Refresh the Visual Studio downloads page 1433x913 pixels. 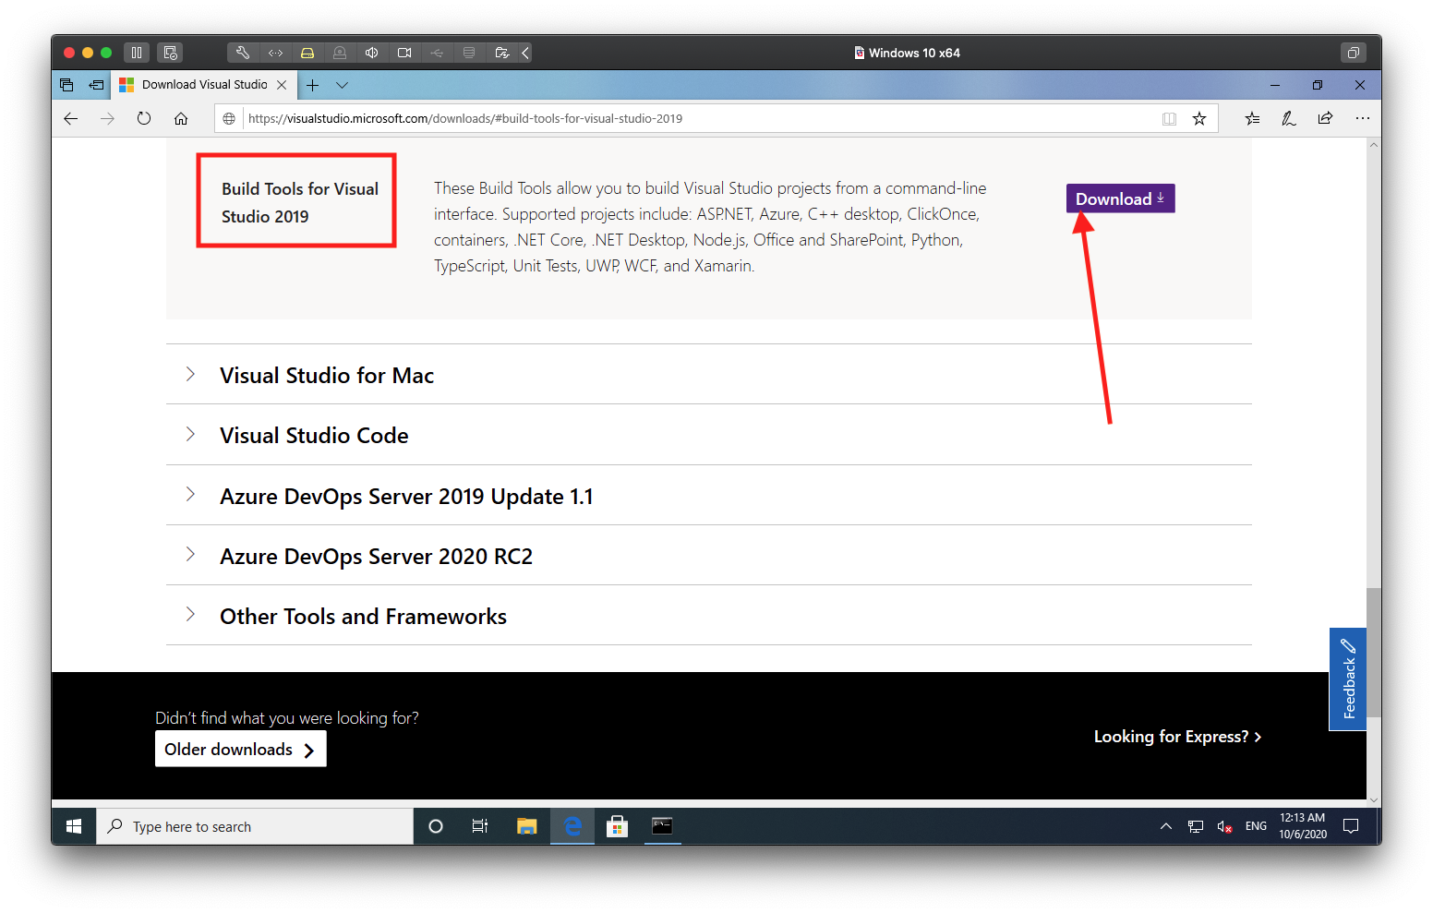(144, 118)
